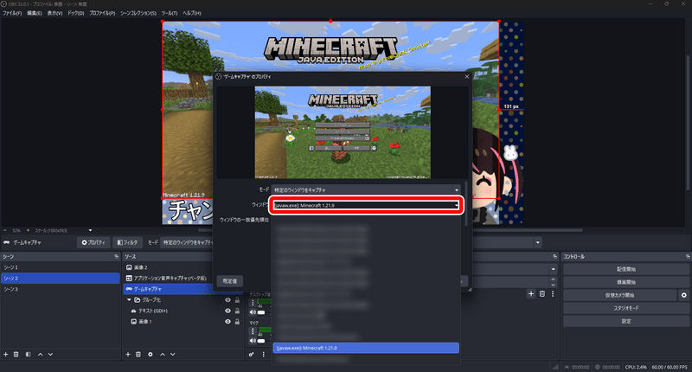Add scene transition with plus icon
Screen dimensions: 692x372
[x=531, y=294]
